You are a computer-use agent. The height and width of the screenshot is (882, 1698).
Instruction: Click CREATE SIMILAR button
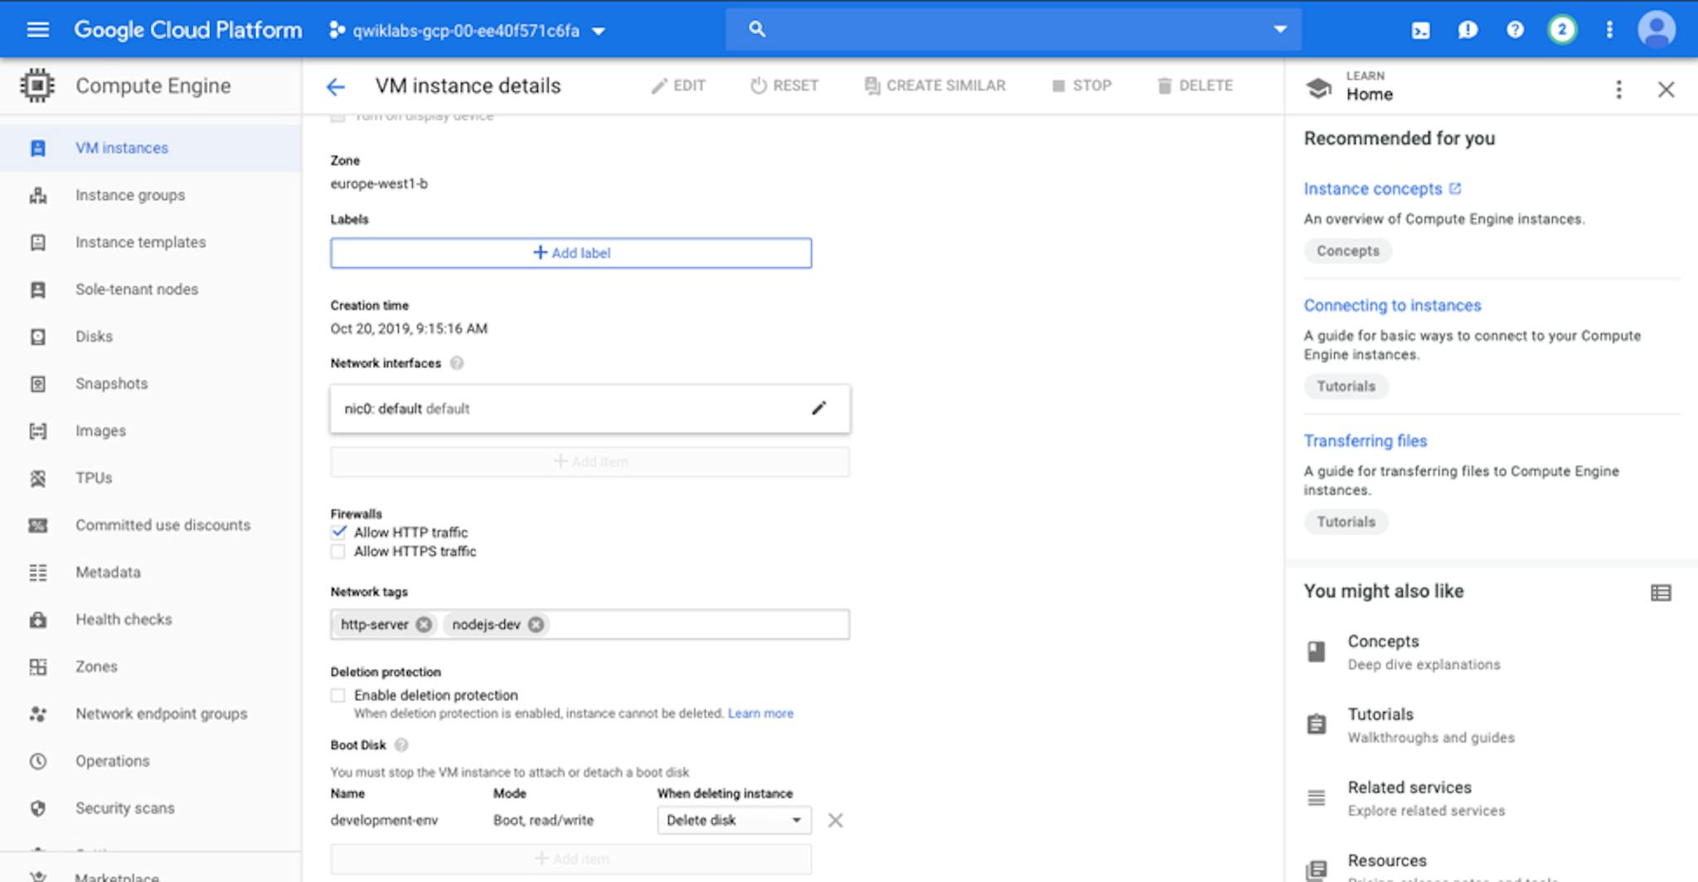tap(934, 85)
